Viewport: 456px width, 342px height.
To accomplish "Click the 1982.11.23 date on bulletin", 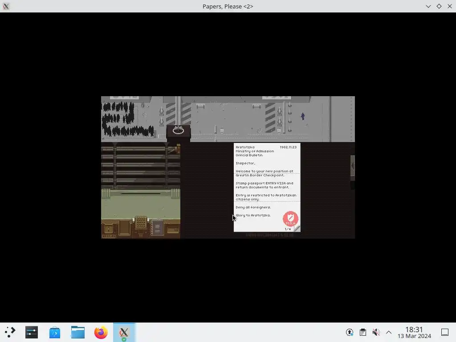I will point(288,147).
